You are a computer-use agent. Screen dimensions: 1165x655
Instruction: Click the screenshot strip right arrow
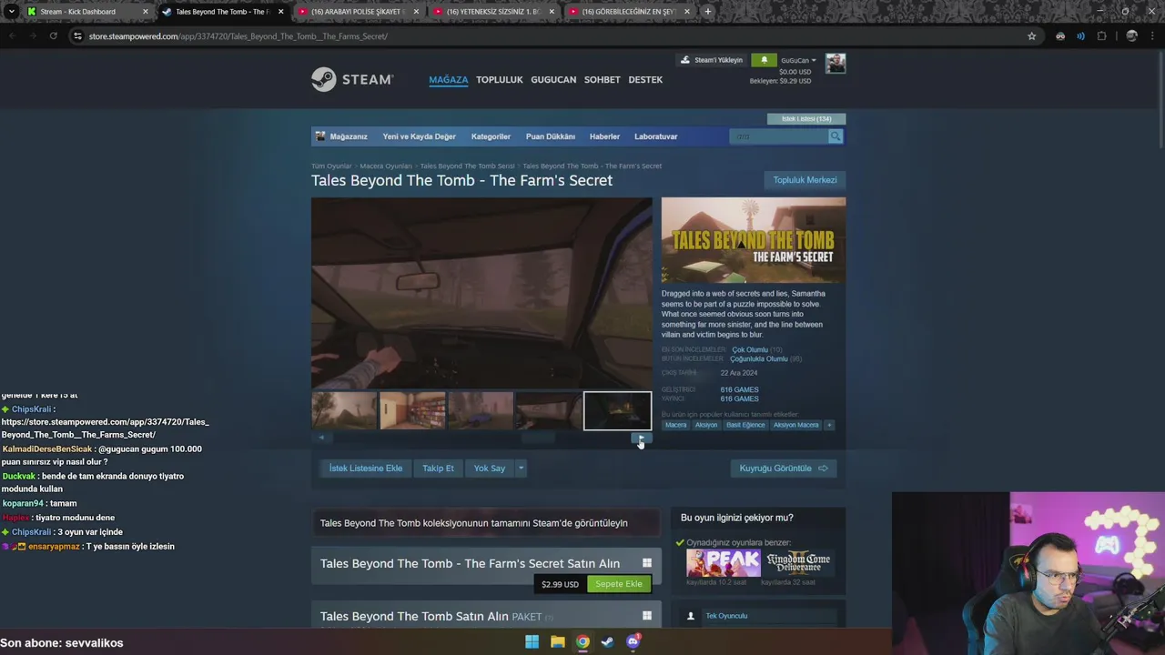(642, 438)
